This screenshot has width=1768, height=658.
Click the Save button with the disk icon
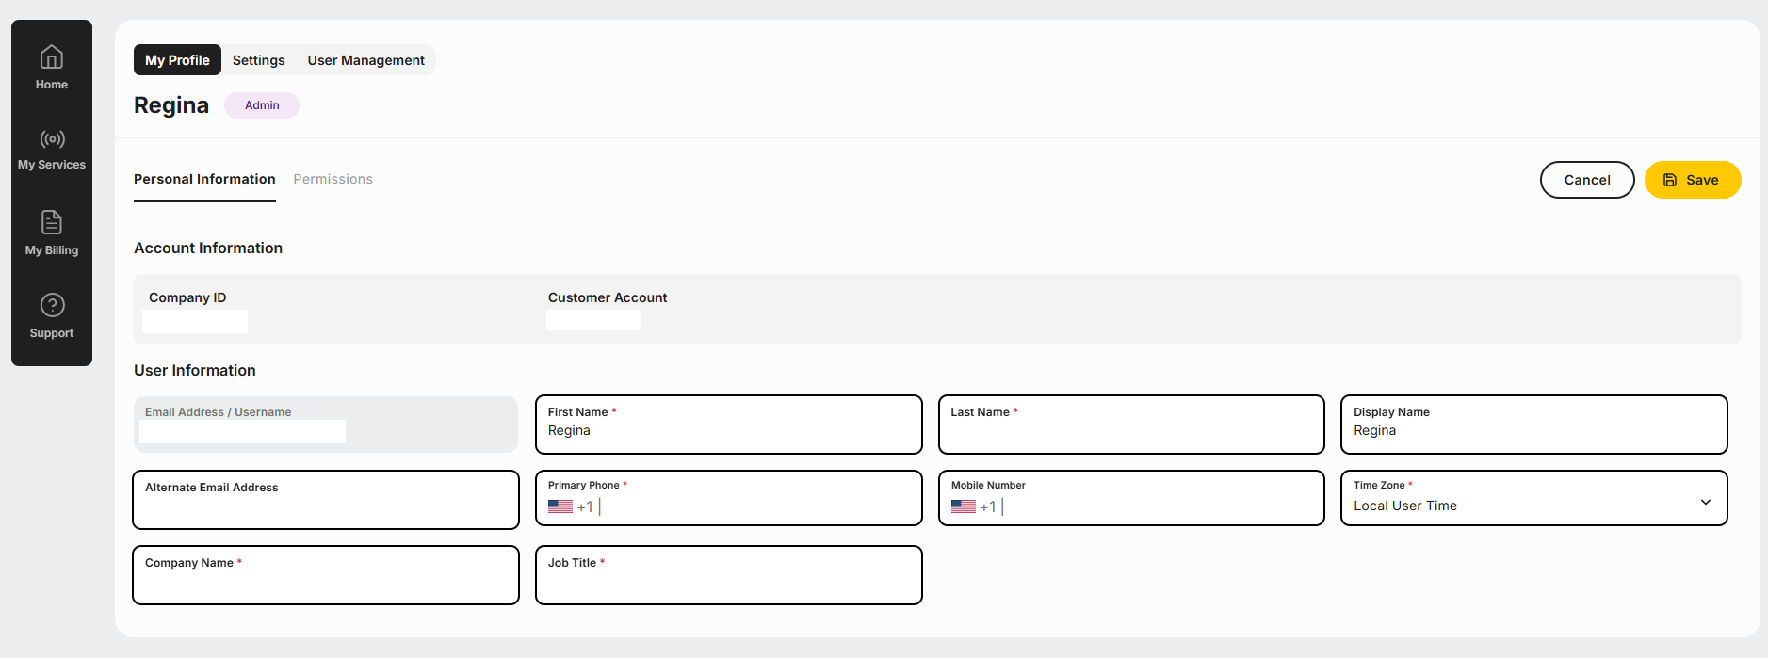point(1692,180)
